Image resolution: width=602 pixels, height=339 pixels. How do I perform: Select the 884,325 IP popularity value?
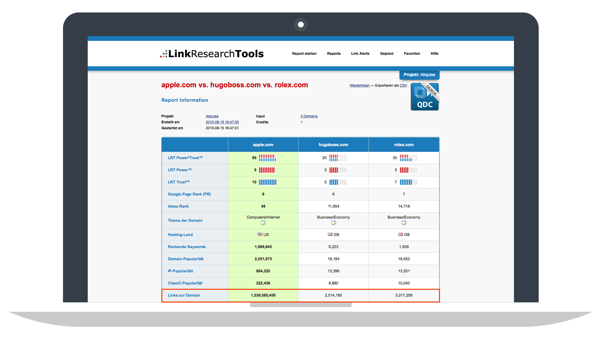tap(263, 271)
